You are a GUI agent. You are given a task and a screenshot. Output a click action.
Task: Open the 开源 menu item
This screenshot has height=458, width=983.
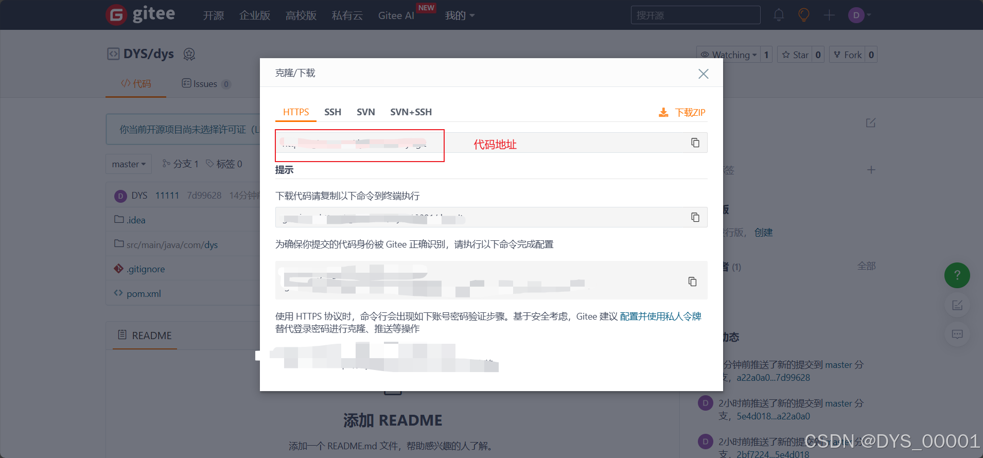(214, 15)
